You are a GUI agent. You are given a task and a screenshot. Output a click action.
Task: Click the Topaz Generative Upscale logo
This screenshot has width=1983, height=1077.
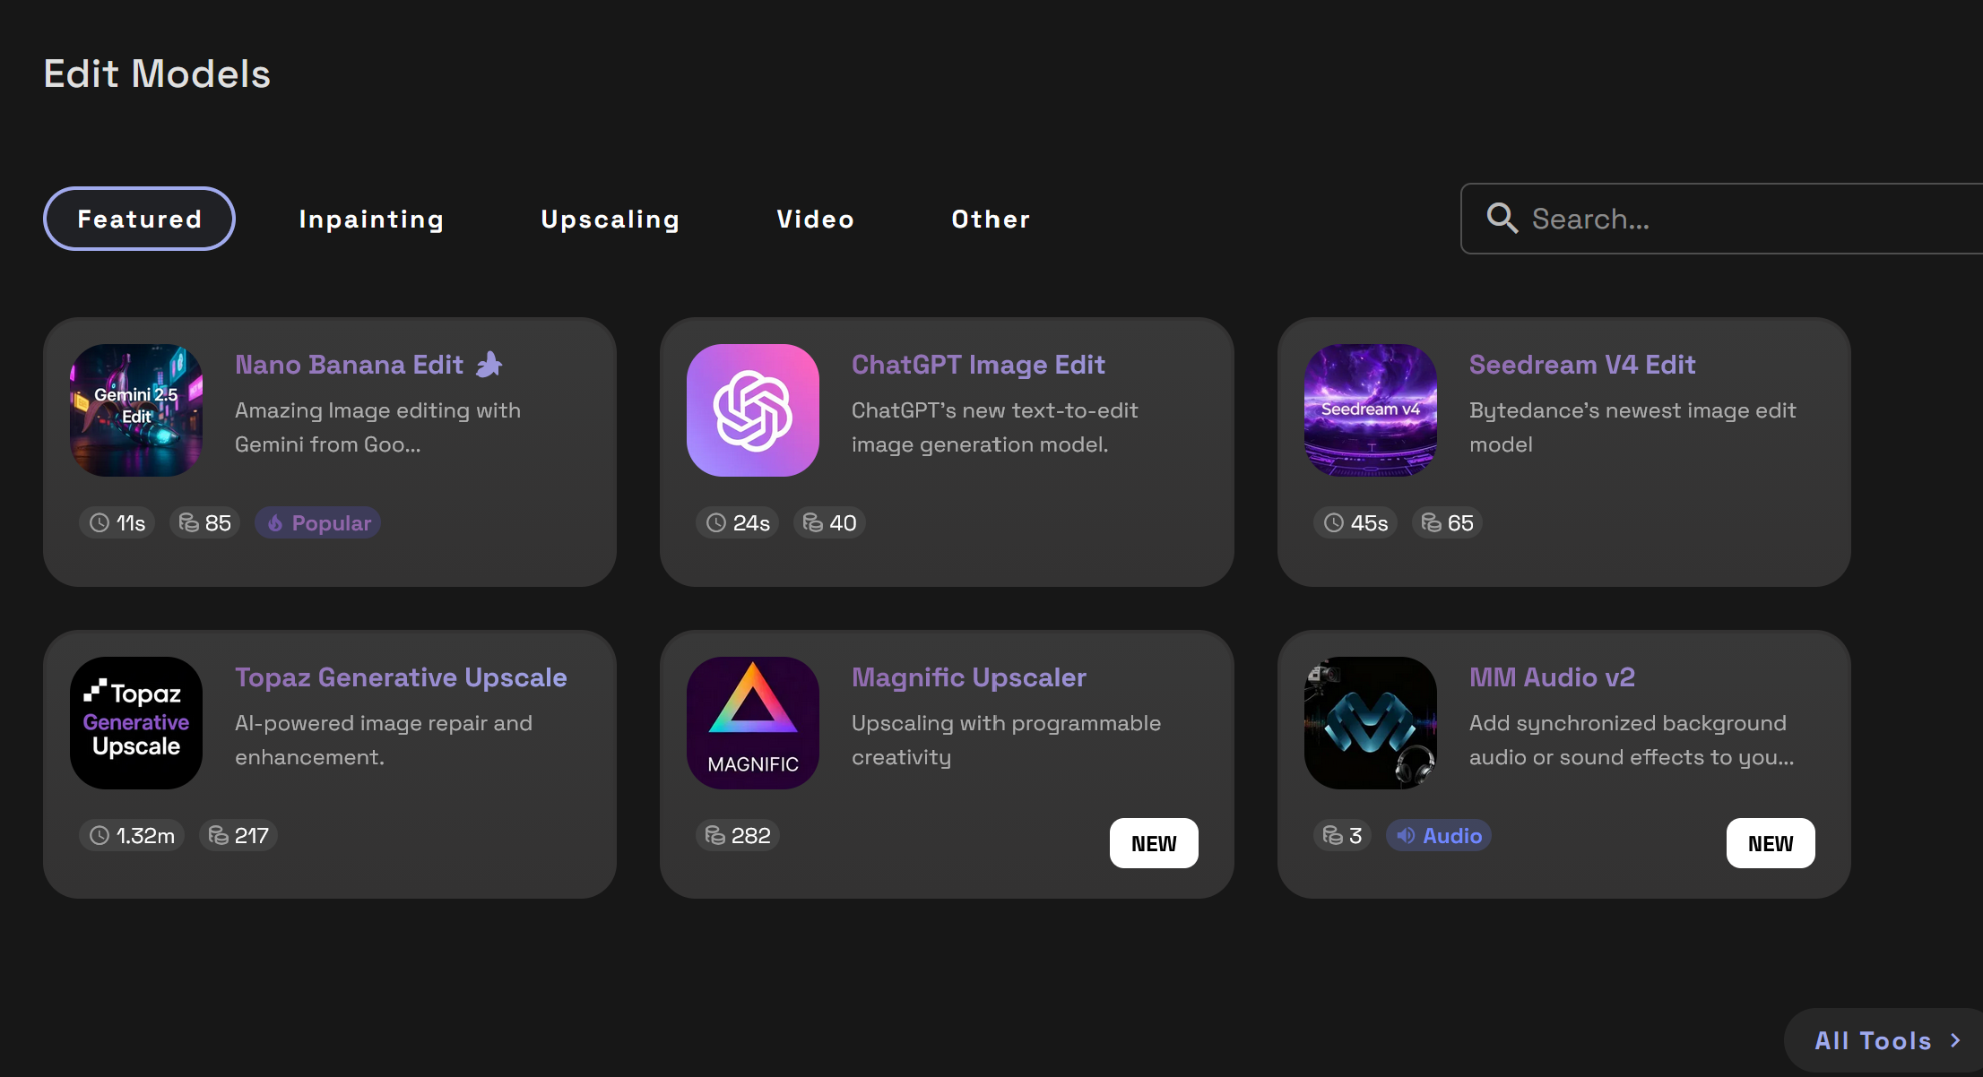[x=136, y=723]
